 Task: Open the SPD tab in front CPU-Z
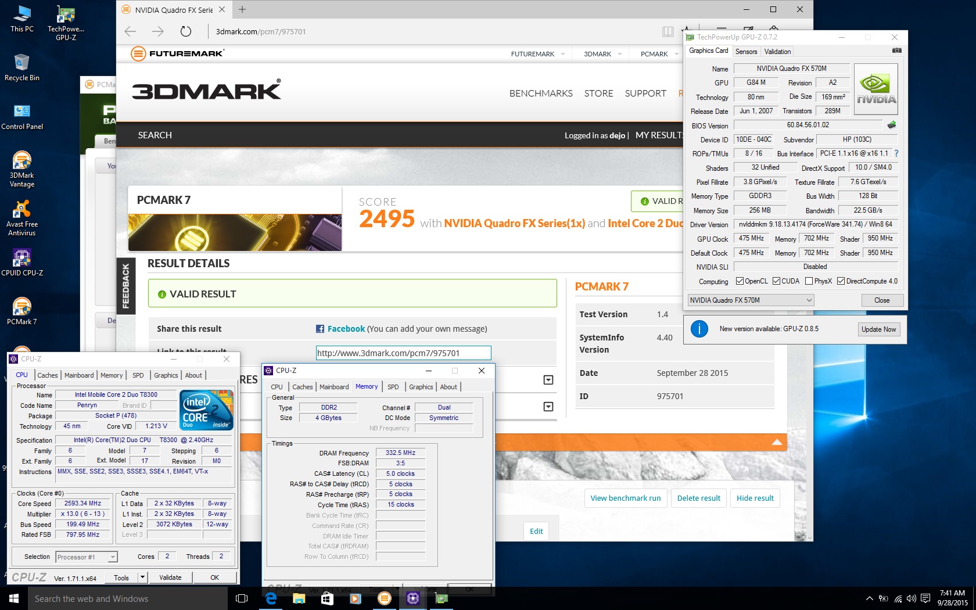[393, 387]
